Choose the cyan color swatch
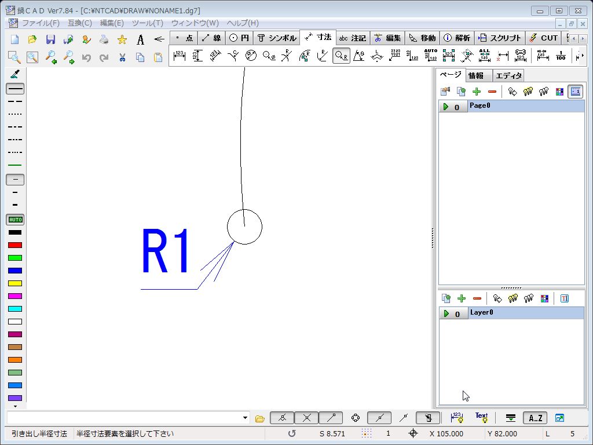593x445 pixels. [x=15, y=309]
